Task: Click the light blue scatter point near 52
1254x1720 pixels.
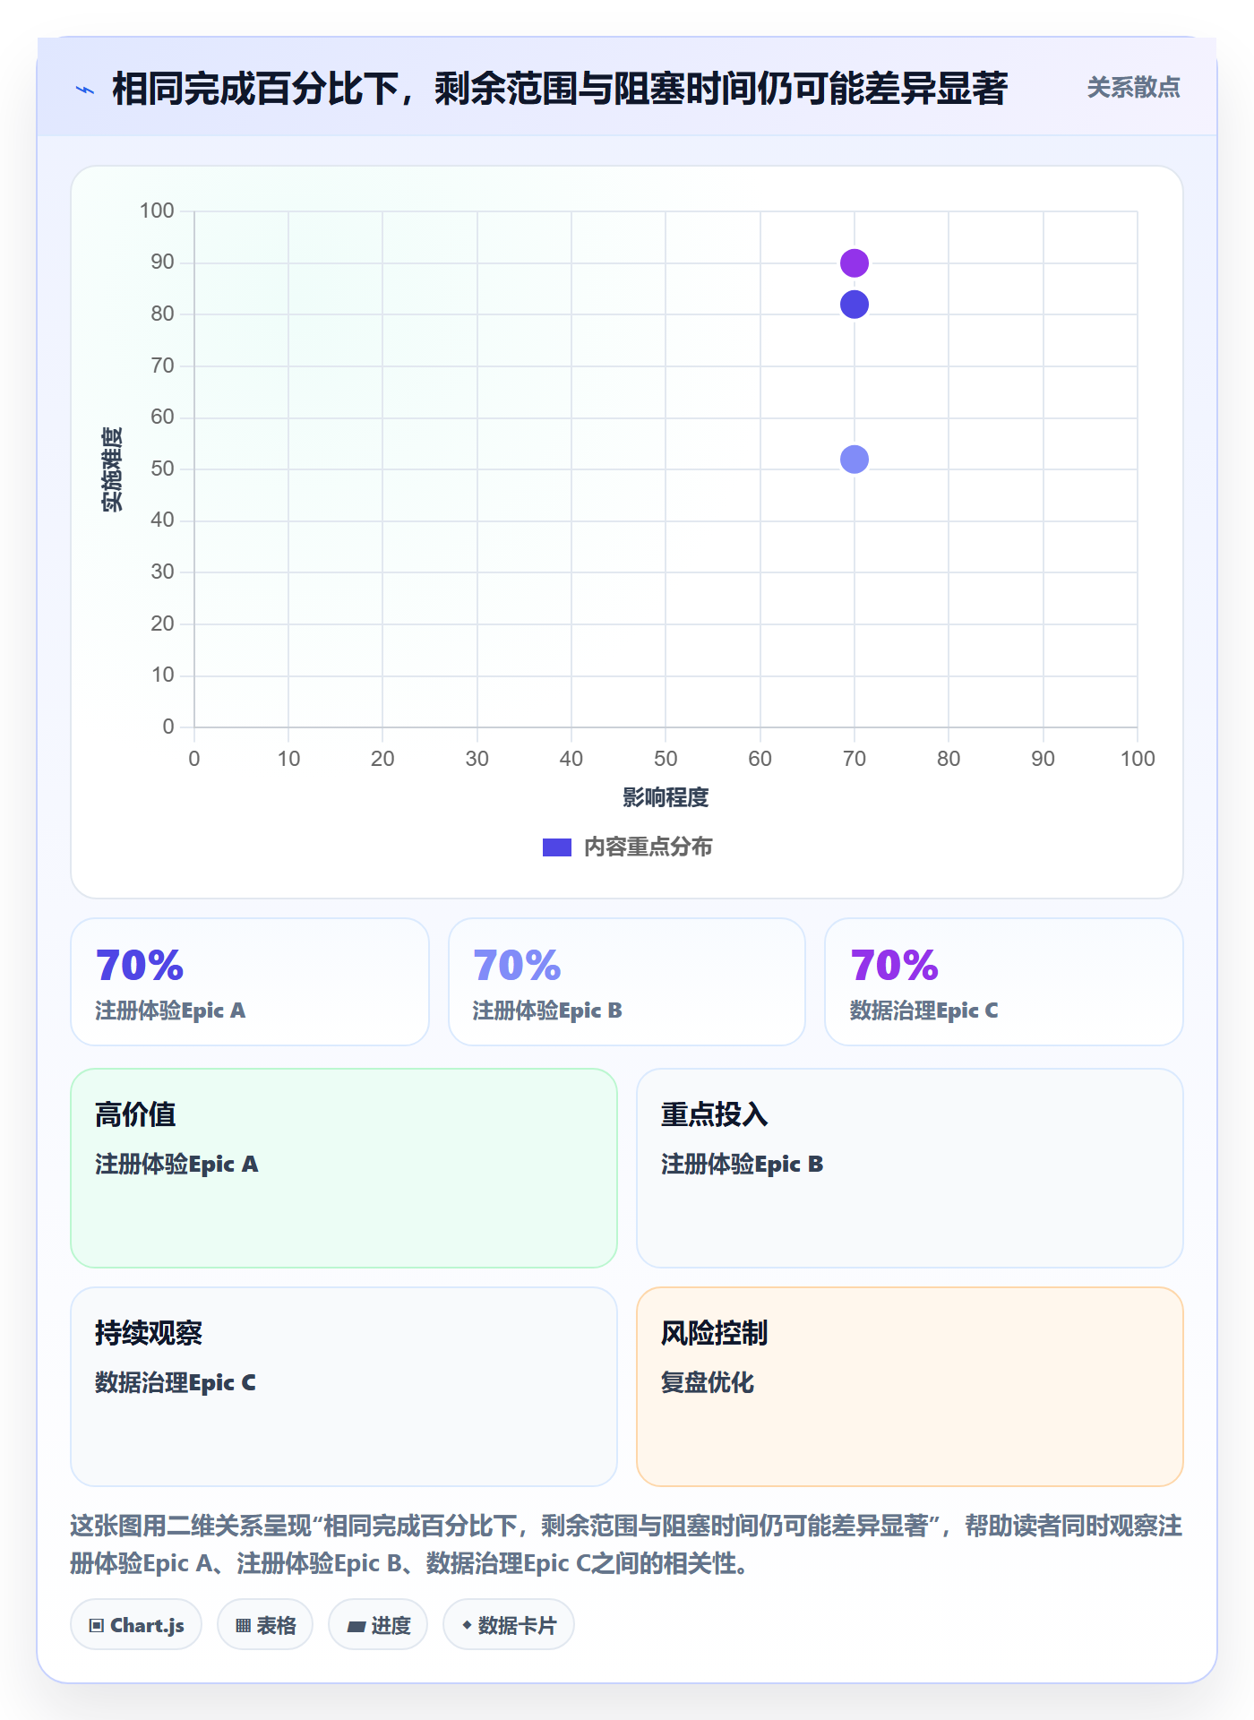Action: 855,460
